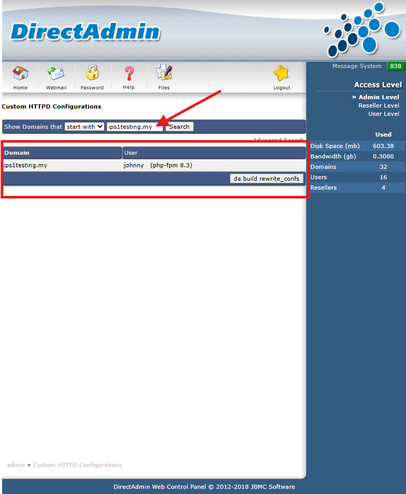The image size is (406, 494).
Task: Switch to Admin Level access
Action: pos(378,97)
